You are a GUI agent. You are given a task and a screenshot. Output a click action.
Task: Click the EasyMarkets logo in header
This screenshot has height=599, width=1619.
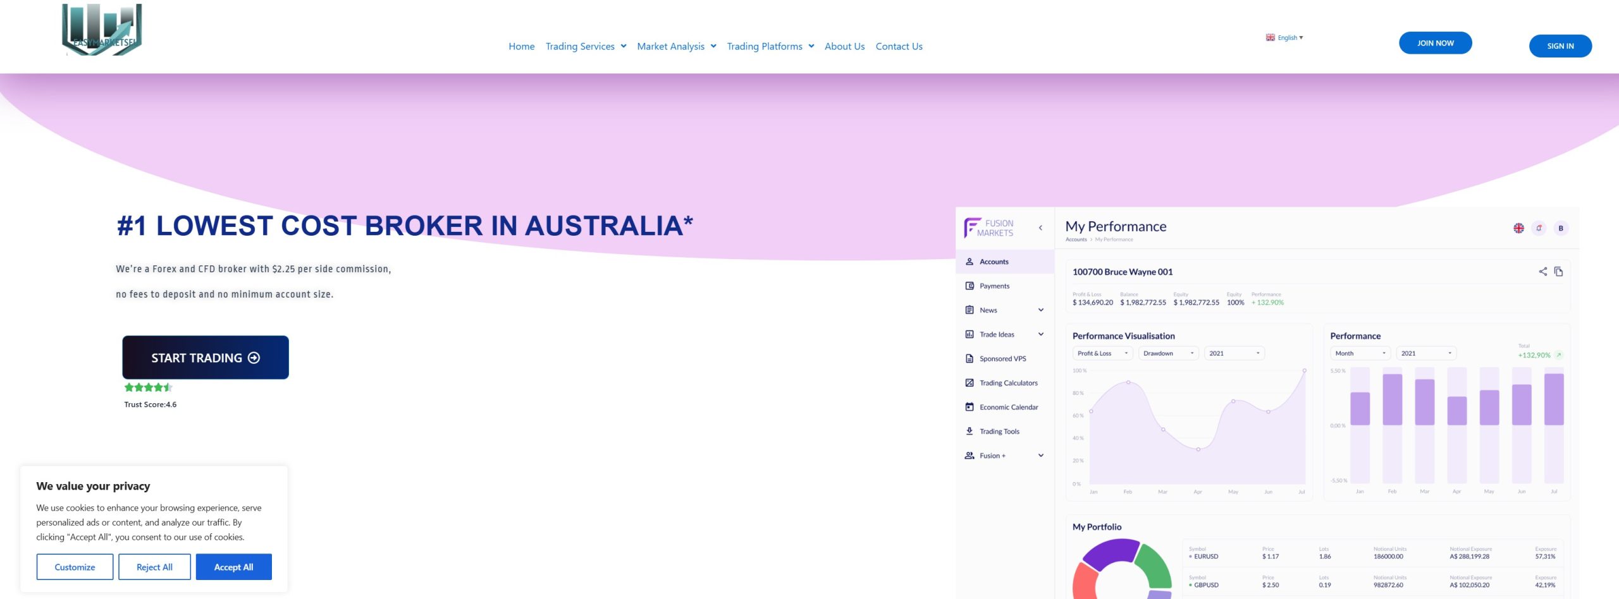102,30
